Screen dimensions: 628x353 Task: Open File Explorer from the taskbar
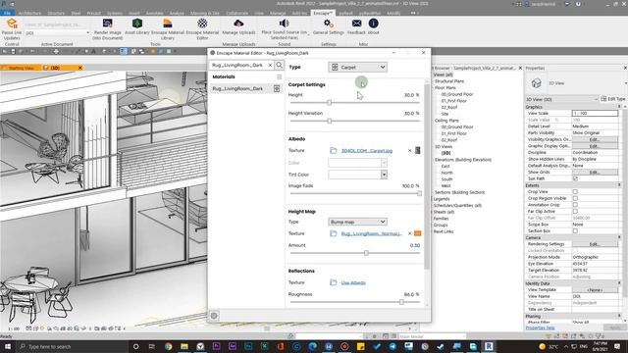tap(184, 346)
